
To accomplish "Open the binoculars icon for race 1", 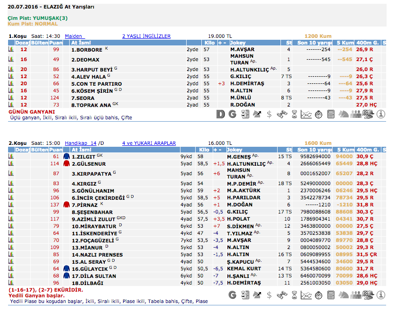I will click(x=282, y=114).
